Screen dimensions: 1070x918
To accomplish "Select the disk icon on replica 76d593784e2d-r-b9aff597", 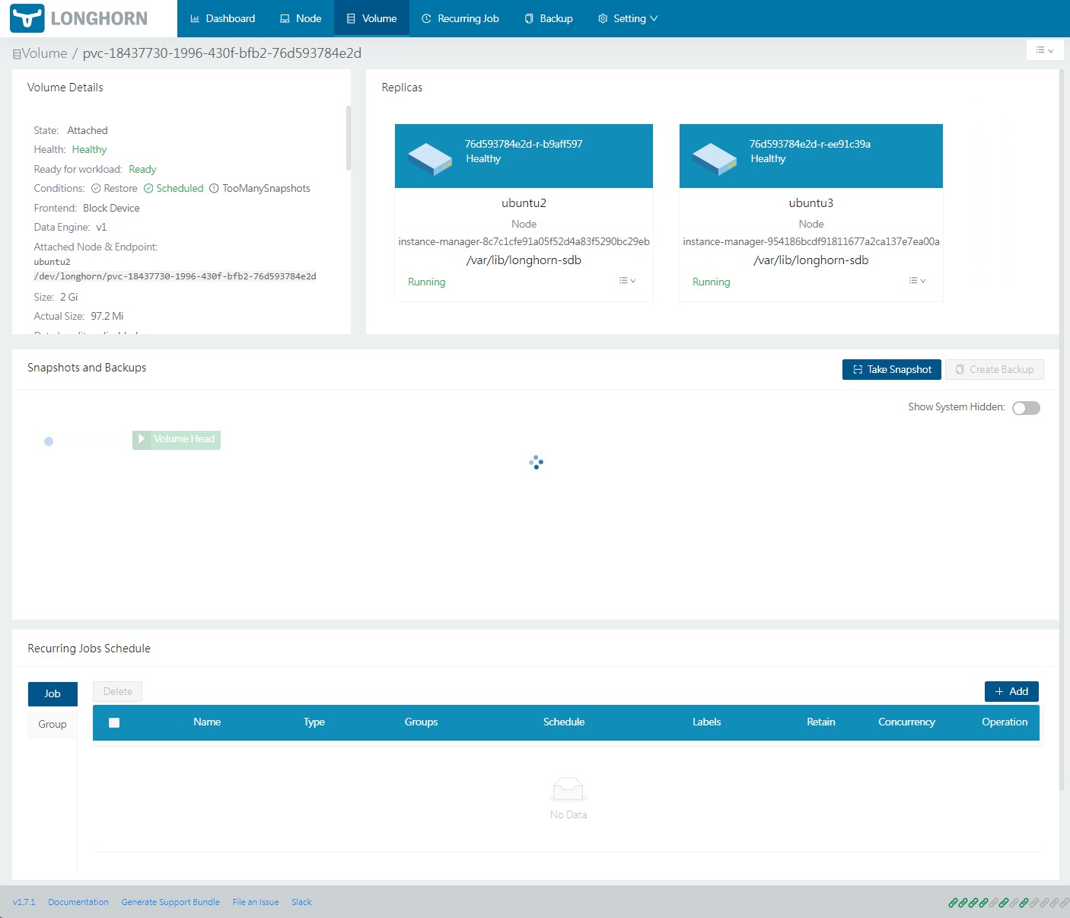I will [x=429, y=155].
